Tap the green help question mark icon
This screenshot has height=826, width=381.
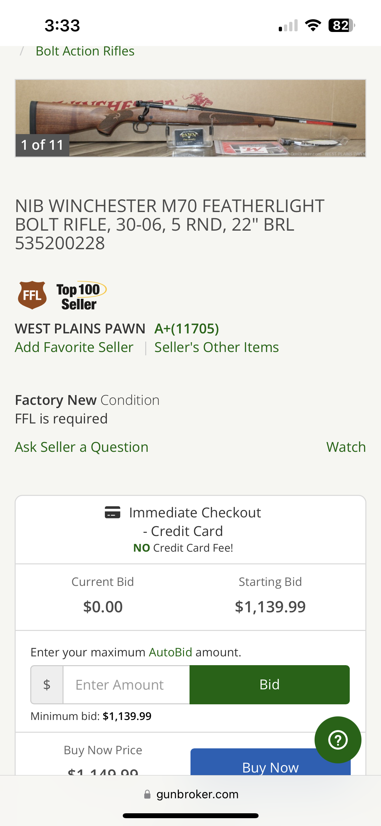338,740
